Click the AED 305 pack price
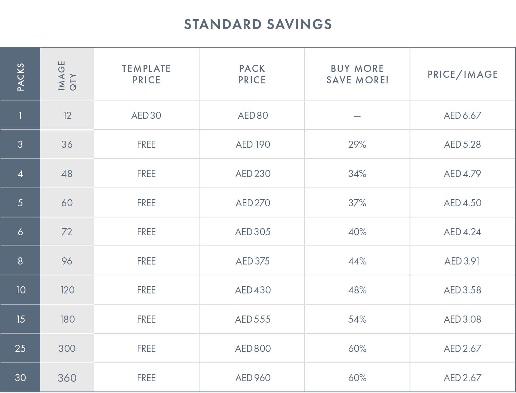Viewport: 516px width, 393px height. click(x=253, y=232)
